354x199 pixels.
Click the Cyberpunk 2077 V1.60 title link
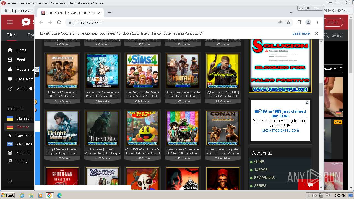(223, 94)
